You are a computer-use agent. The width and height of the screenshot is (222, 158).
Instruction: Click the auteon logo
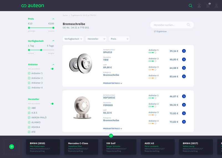pos(33,6)
